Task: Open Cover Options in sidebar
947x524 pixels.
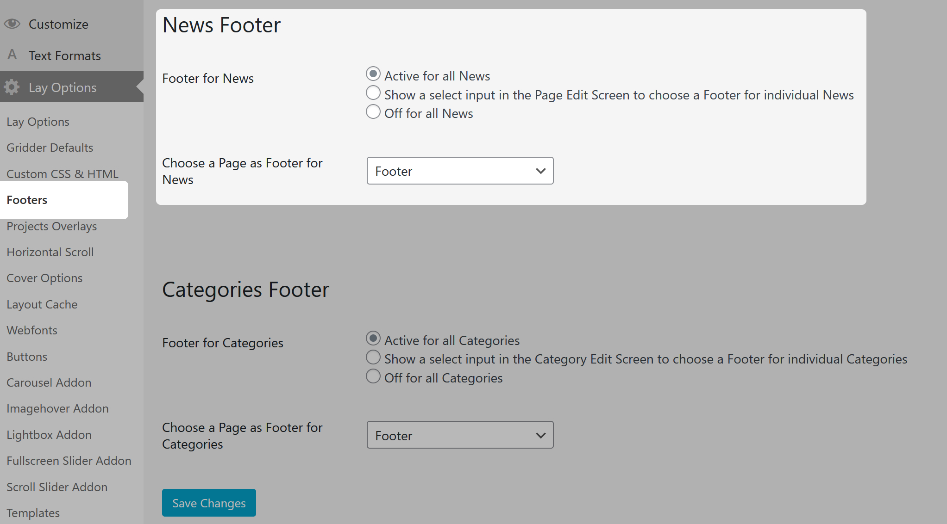Action: [44, 278]
